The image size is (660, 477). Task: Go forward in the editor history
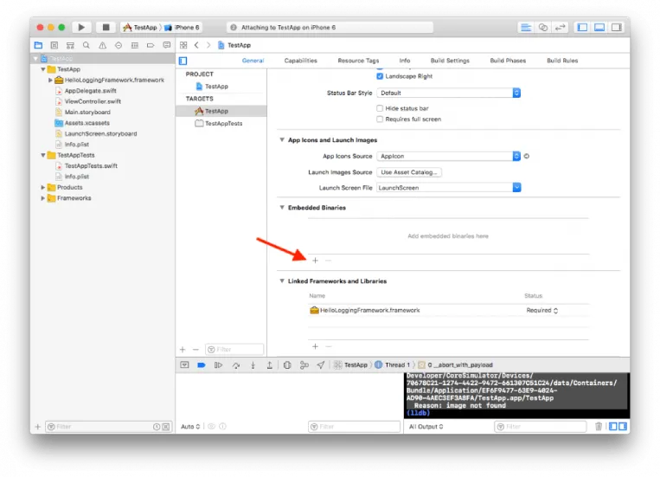click(208, 45)
